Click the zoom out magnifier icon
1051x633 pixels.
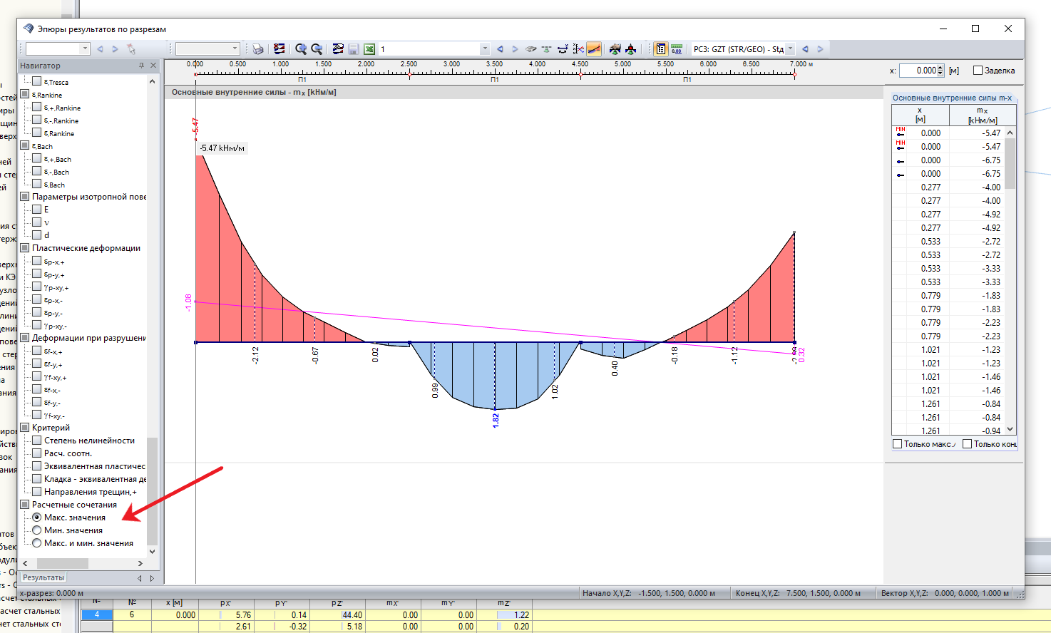click(x=317, y=49)
